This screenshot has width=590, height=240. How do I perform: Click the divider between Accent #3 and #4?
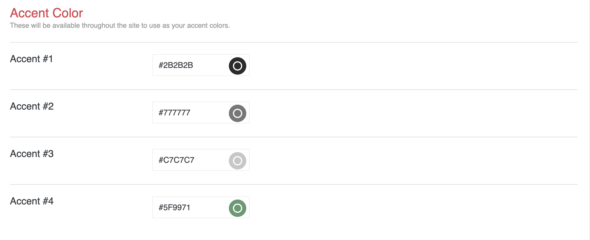tap(294, 184)
